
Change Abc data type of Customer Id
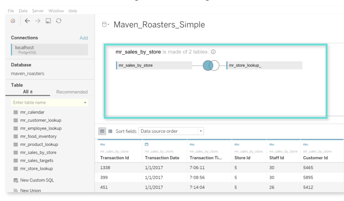coord(306,144)
